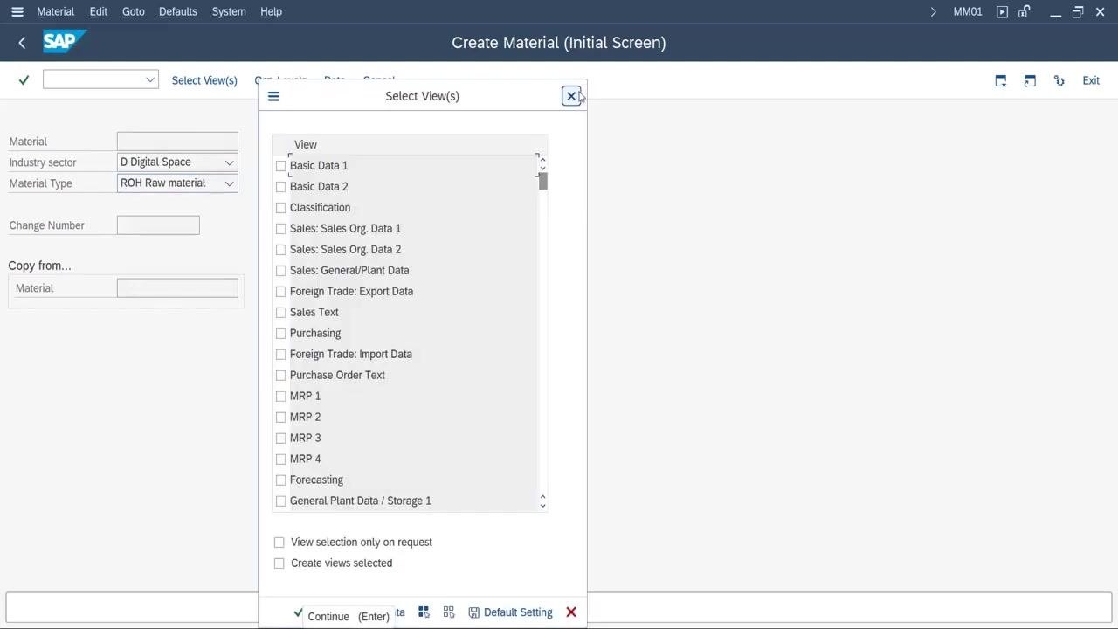Click the green checkmark in the main toolbar
The image size is (1118, 629).
coord(24,80)
